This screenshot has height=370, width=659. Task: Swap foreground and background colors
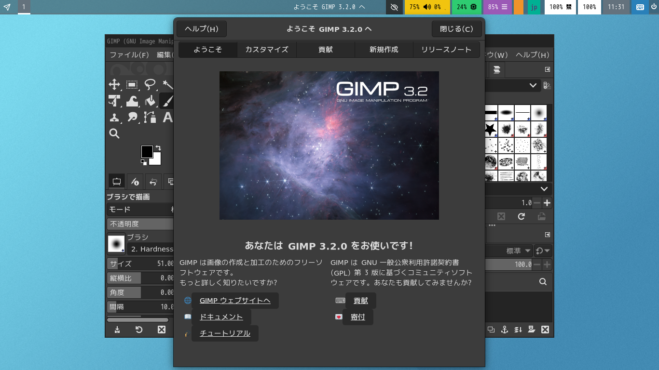[158, 148]
